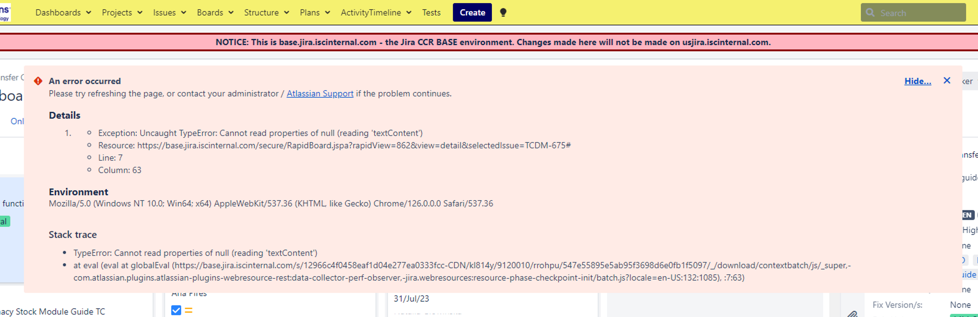The width and height of the screenshot is (978, 317).
Task: Dismiss the error banner with X
Action: (x=946, y=81)
